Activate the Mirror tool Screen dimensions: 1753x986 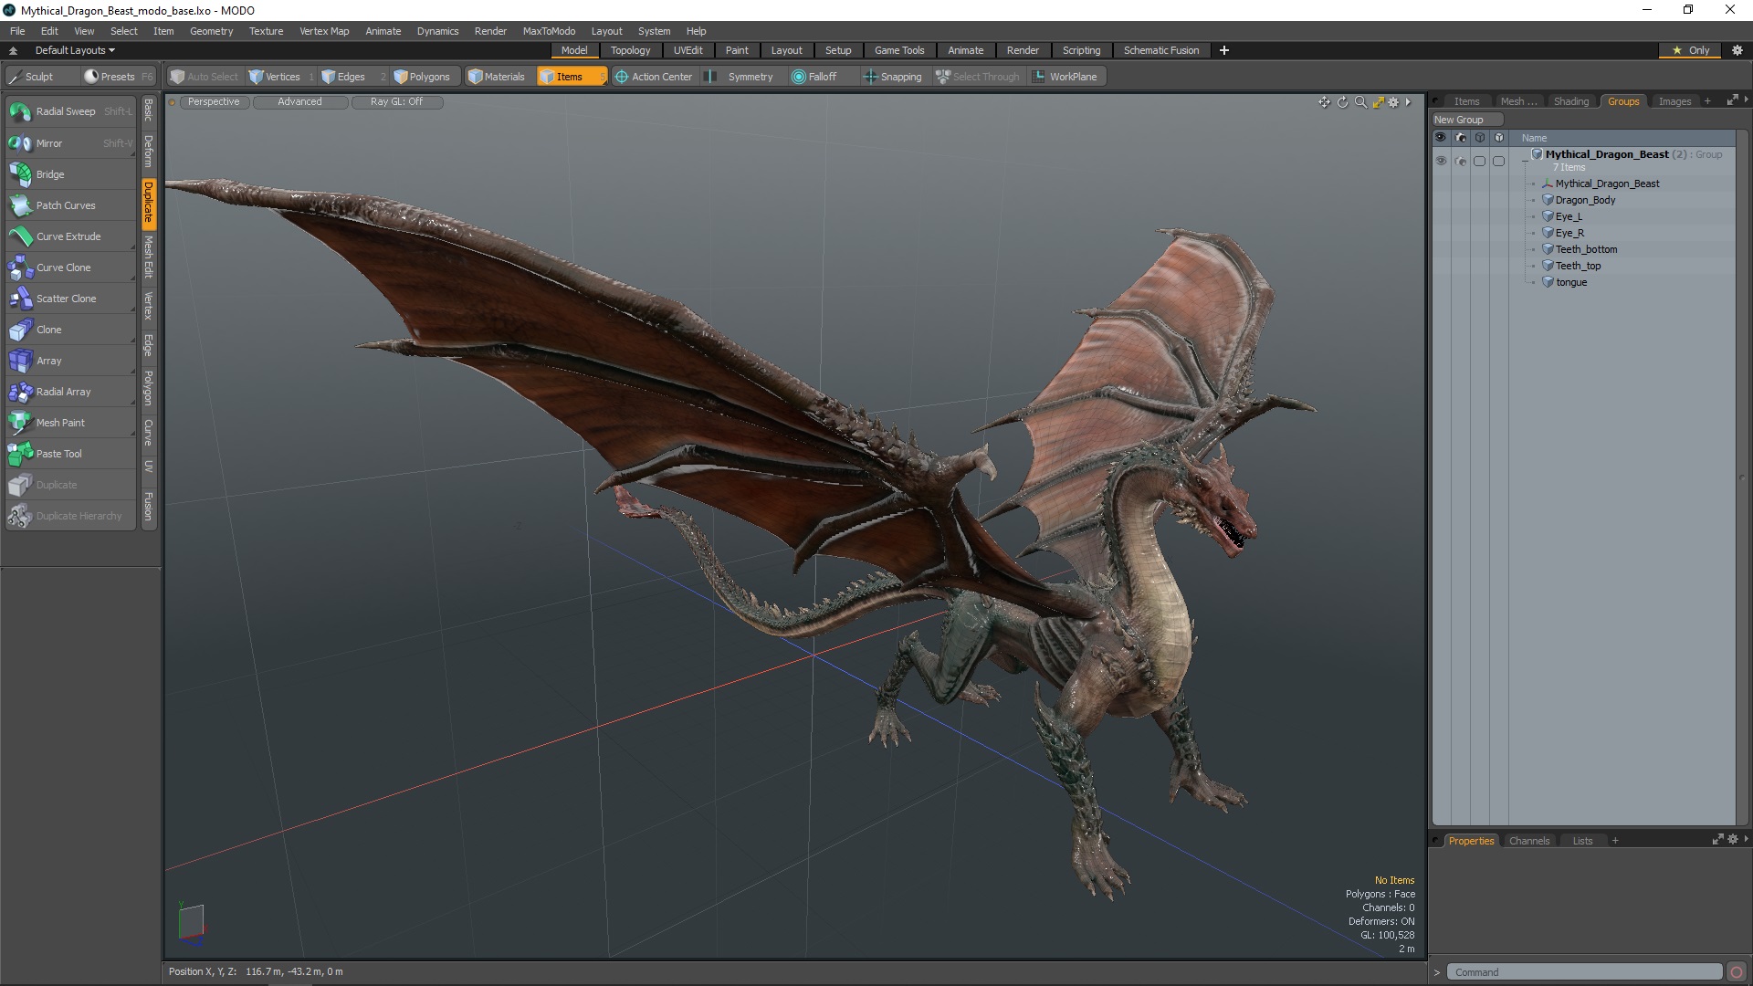pos(70,143)
